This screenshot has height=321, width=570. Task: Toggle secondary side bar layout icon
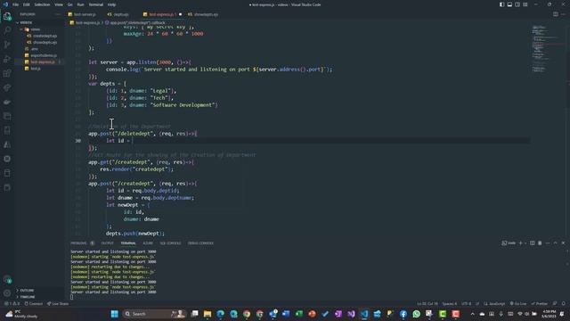[517, 4]
